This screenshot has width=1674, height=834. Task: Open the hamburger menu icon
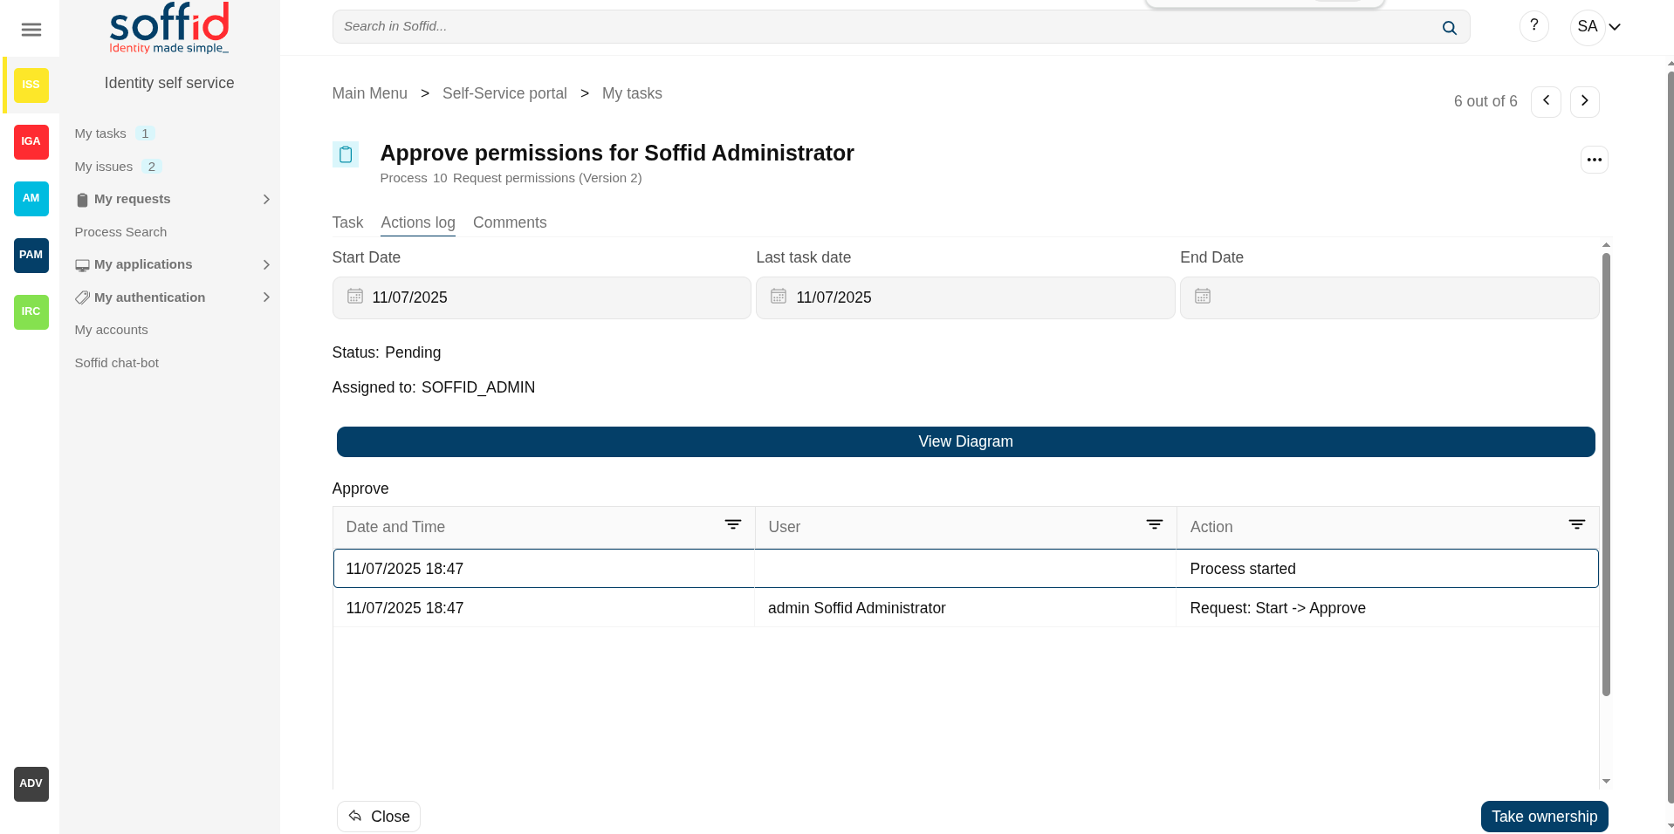point(31,30)
